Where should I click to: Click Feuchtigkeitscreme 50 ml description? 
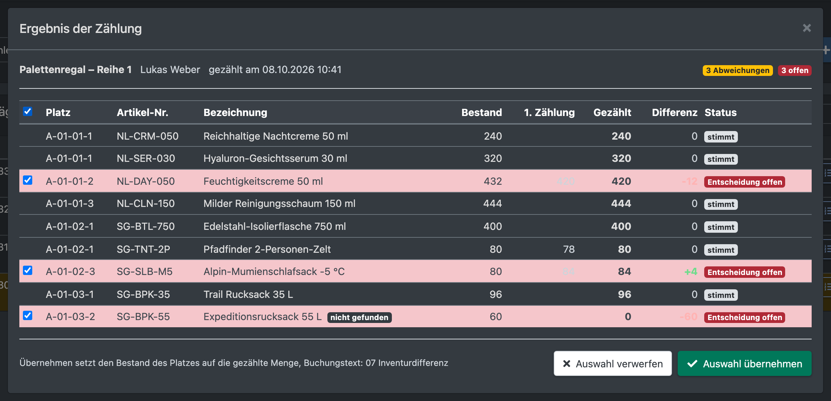point(263,181)
